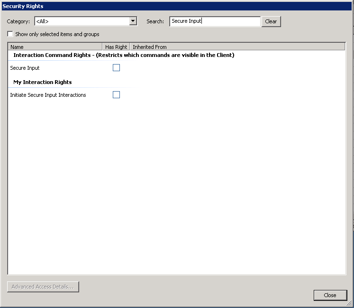Viewport: 354px width, 308px height.
Task: Click into the Search text field
Action: (x=215, y=21)
